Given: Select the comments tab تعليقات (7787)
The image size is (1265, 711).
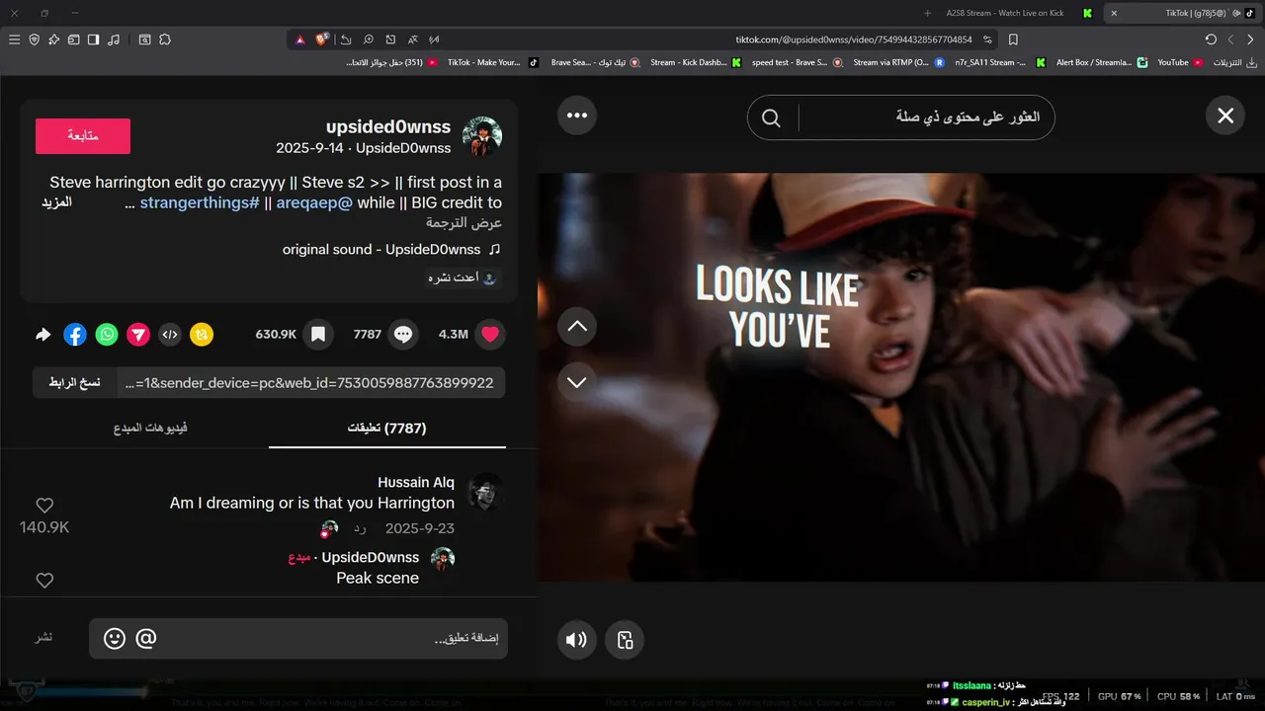Looking at the screenshot, I should click(x=387, y=429).
